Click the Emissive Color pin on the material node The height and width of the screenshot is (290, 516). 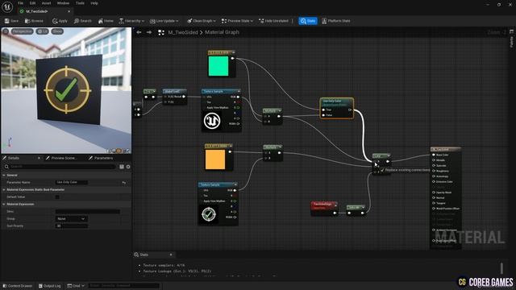tap(434, 181)
